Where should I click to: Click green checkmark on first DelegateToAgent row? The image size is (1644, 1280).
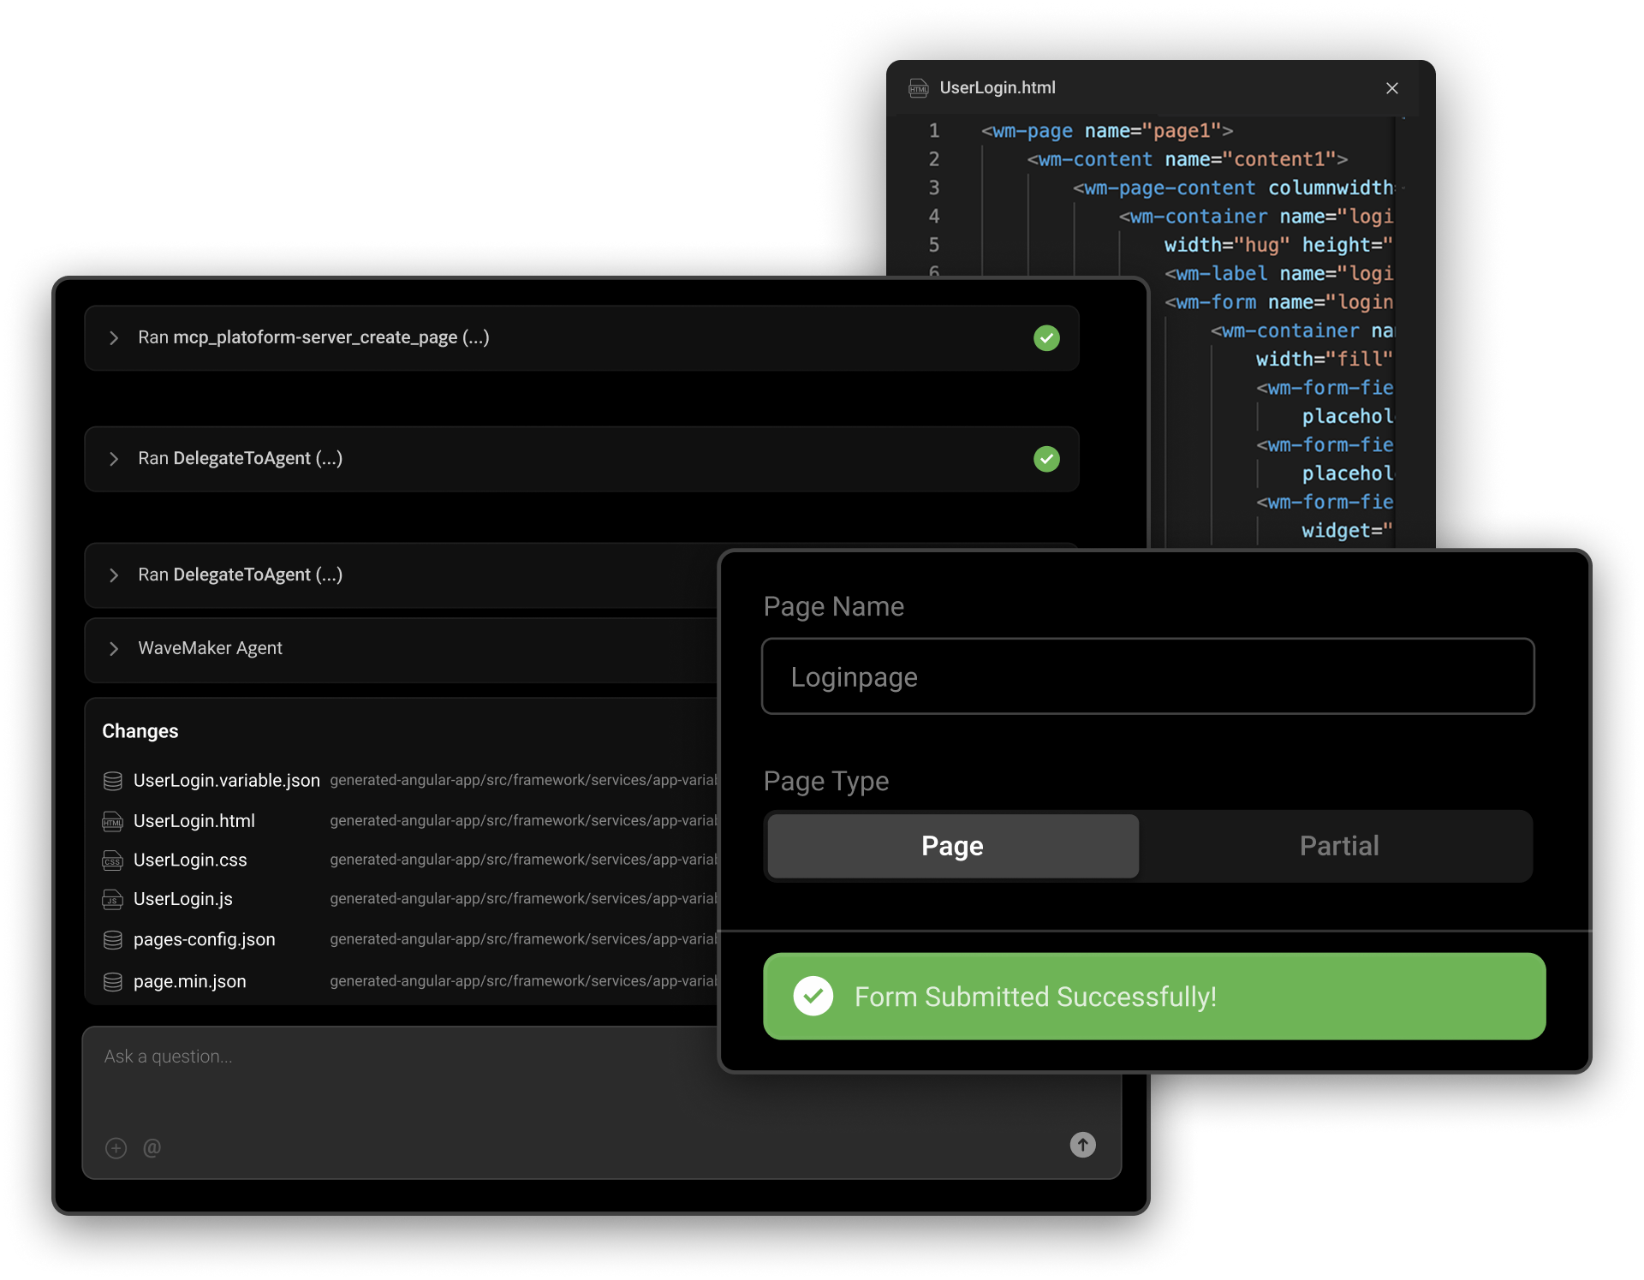tap(1046, 459)
